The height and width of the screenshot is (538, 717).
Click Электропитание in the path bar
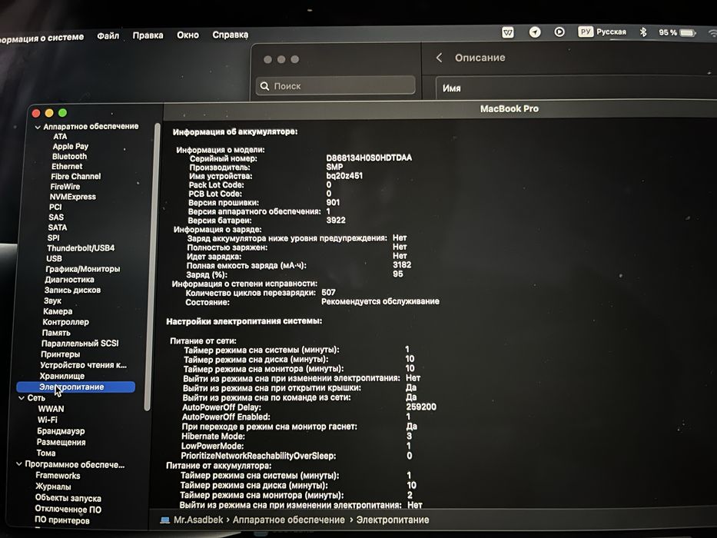pyautogui.click(x=393, y=520)
